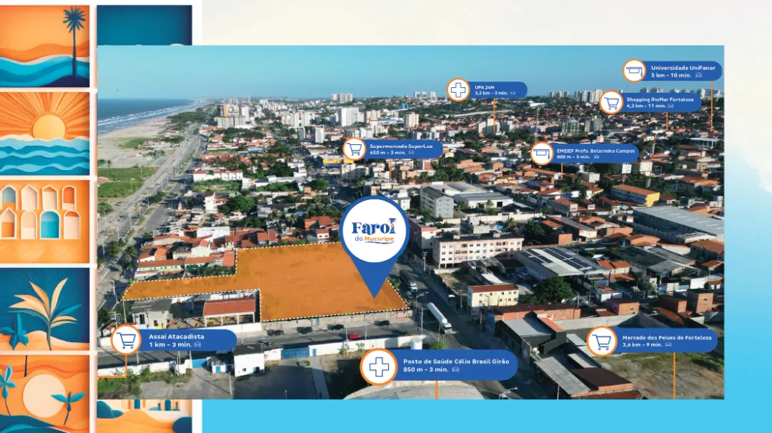This screenshot has width=772, height=433.
Task: Select the colorful arches illustration thumbnail
Action: coord(45,222)
